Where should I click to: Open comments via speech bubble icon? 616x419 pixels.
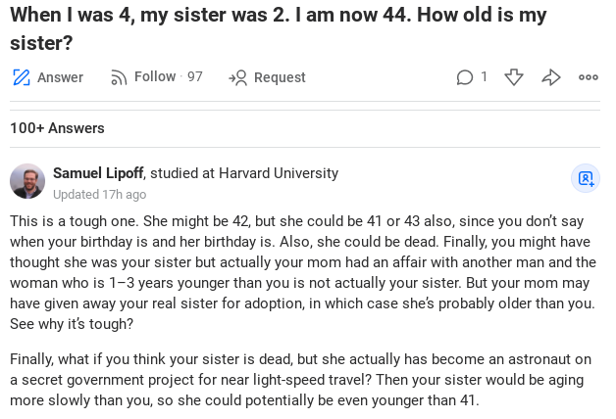pyautogui.click(x=465, y=77)
